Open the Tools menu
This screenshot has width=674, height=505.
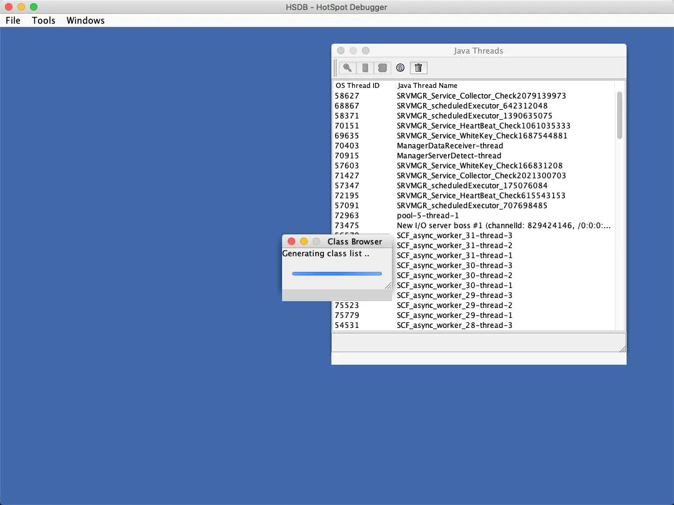[44, 20]
